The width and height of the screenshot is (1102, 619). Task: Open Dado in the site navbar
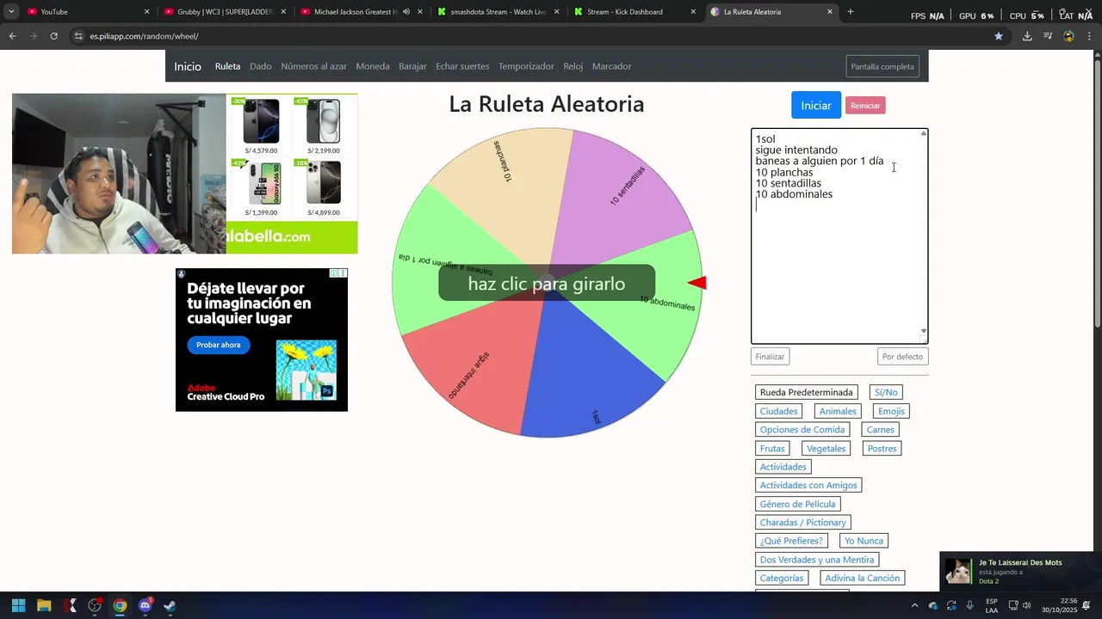point(261,66)
